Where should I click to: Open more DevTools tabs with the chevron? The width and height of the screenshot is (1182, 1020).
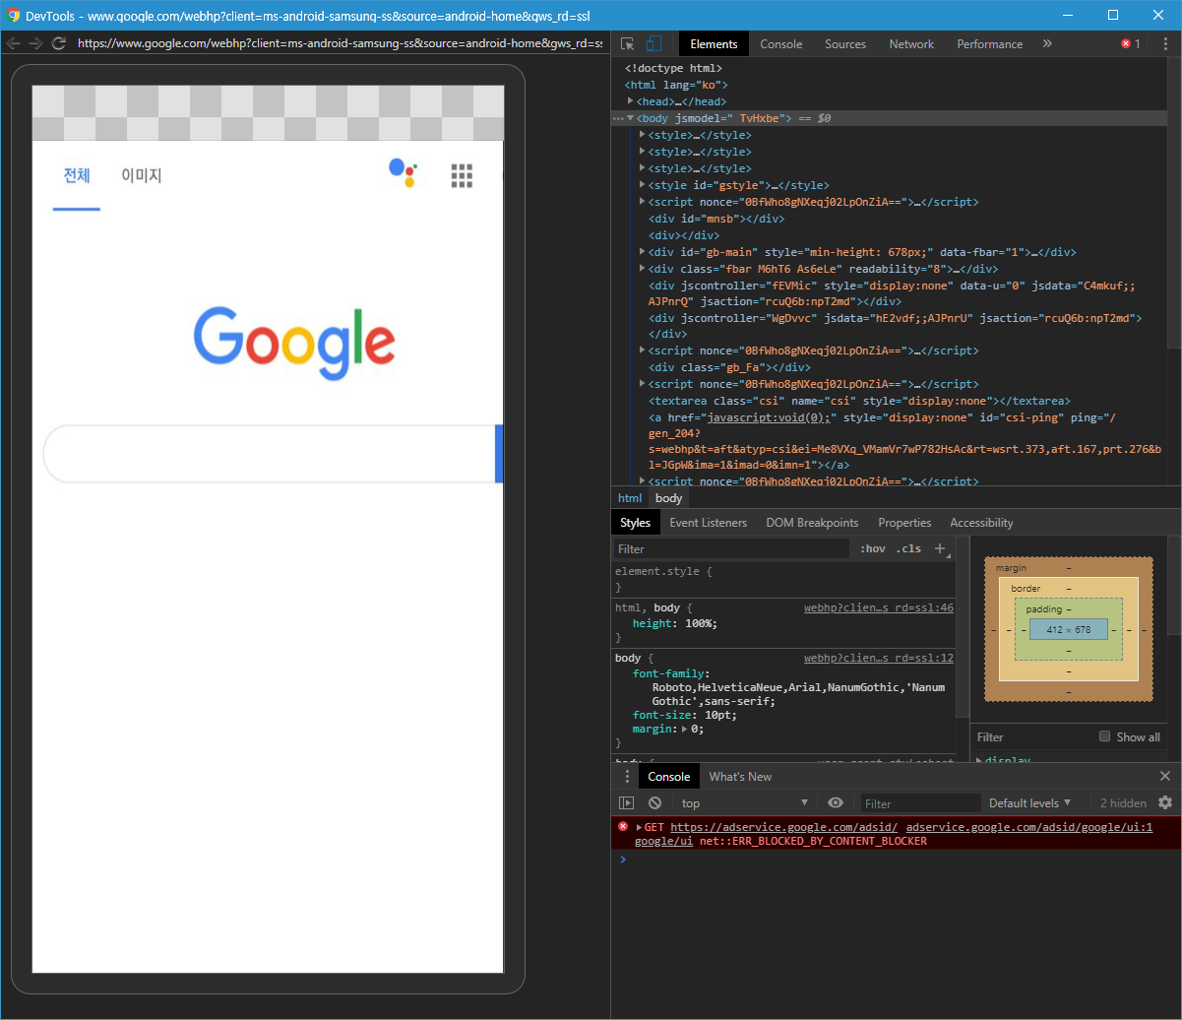pos(1047,44)
